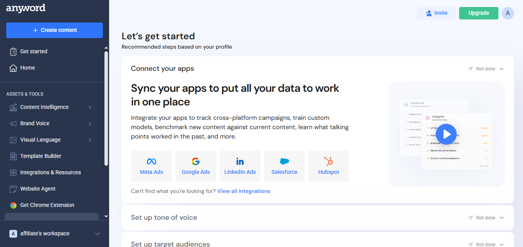The height and width of the screenshot is (247, 523).
Task: Click the Salesforce cloud icon
Action: (284, 161)
